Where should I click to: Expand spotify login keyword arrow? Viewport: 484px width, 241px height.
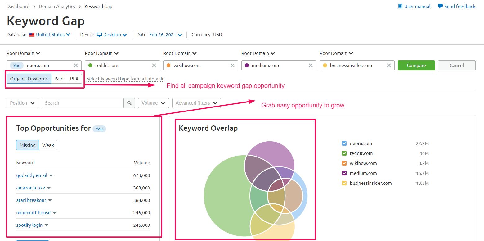(x=47, y=225)
